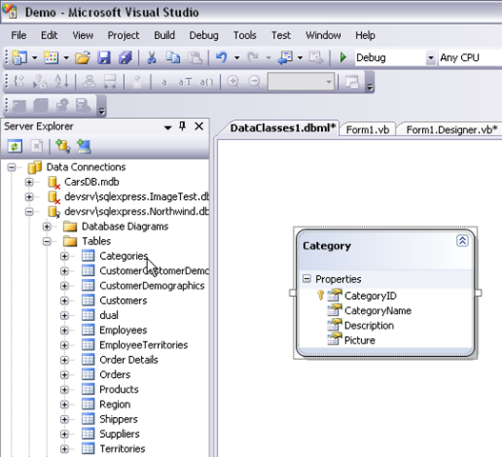Image resolution: width=502 pixels, height=457 pixels.
Task: Select the DataClasses1.dbml tab
Action: (282, 128)
